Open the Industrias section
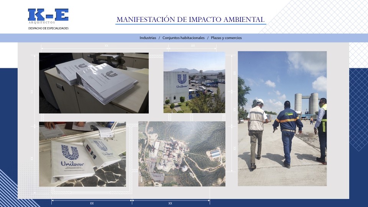368x207 pixels. click(x=148, y=38)
